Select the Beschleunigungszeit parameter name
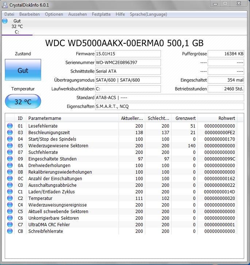This screenshot has width=250, height=265. click(x=49, y=132)
